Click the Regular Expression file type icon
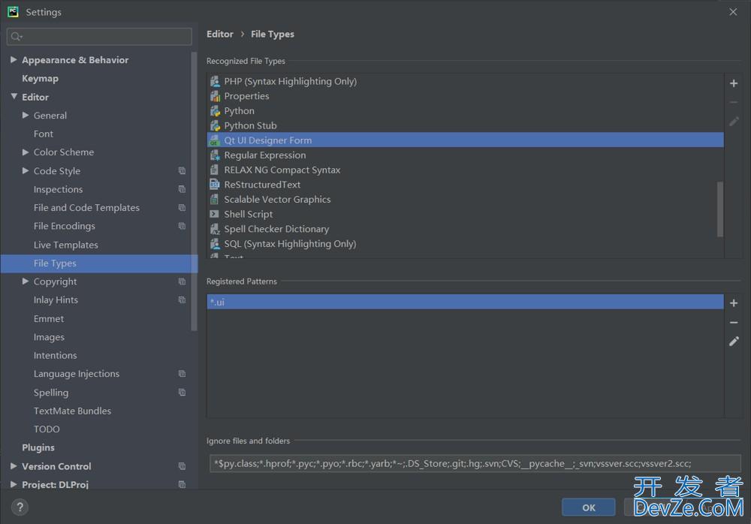 click(215, 155)
